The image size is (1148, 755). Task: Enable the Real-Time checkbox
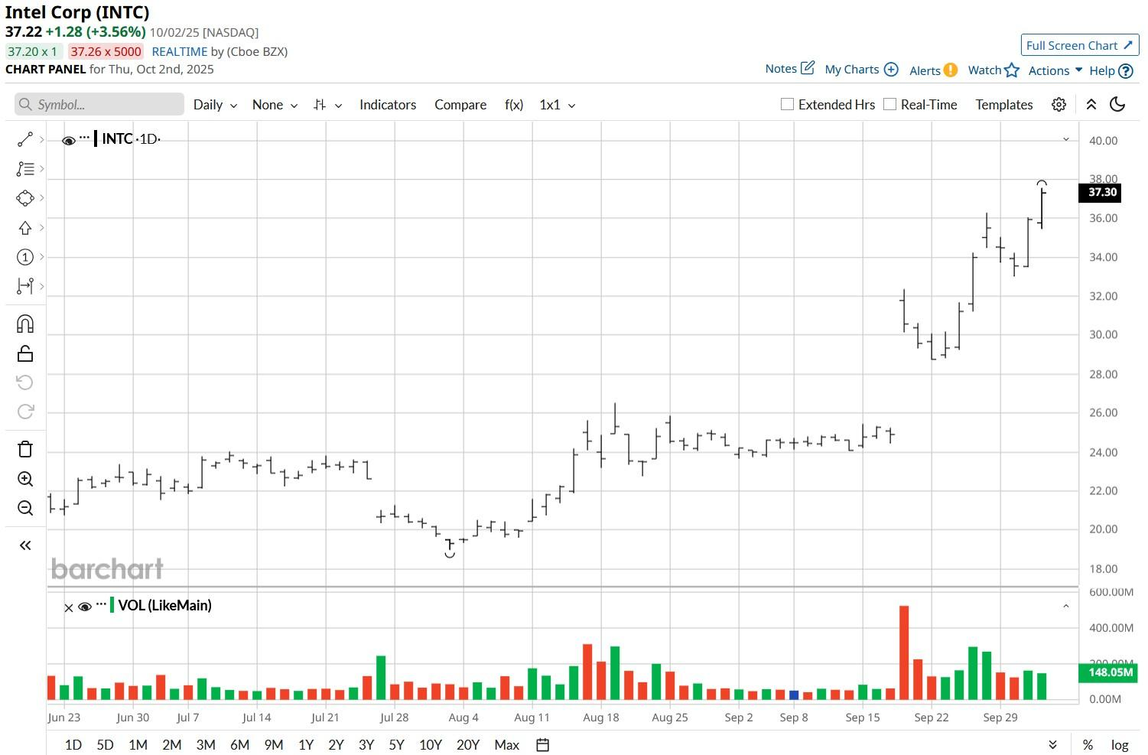(x=889, y=104)
